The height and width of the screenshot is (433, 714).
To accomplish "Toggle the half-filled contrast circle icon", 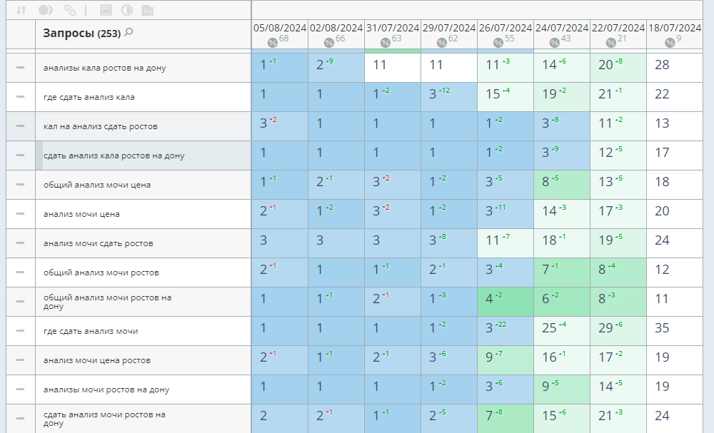I will [126, 10].
